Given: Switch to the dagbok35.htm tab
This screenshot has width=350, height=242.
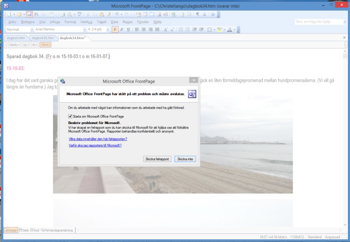Looking at the screenshot, I should point(43,38).
